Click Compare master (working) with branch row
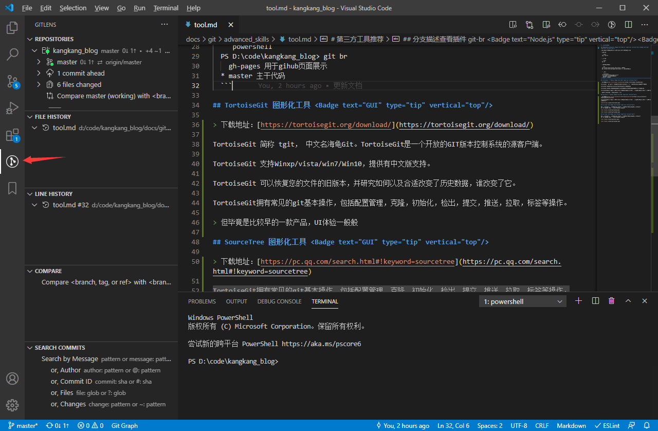 101,96
